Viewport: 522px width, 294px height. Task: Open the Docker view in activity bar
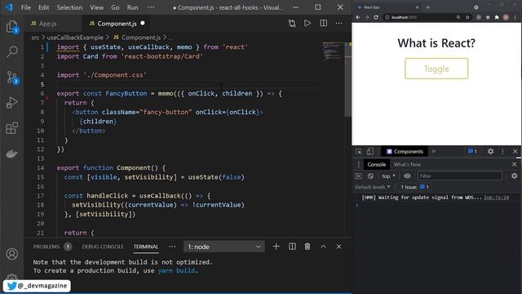12,154
